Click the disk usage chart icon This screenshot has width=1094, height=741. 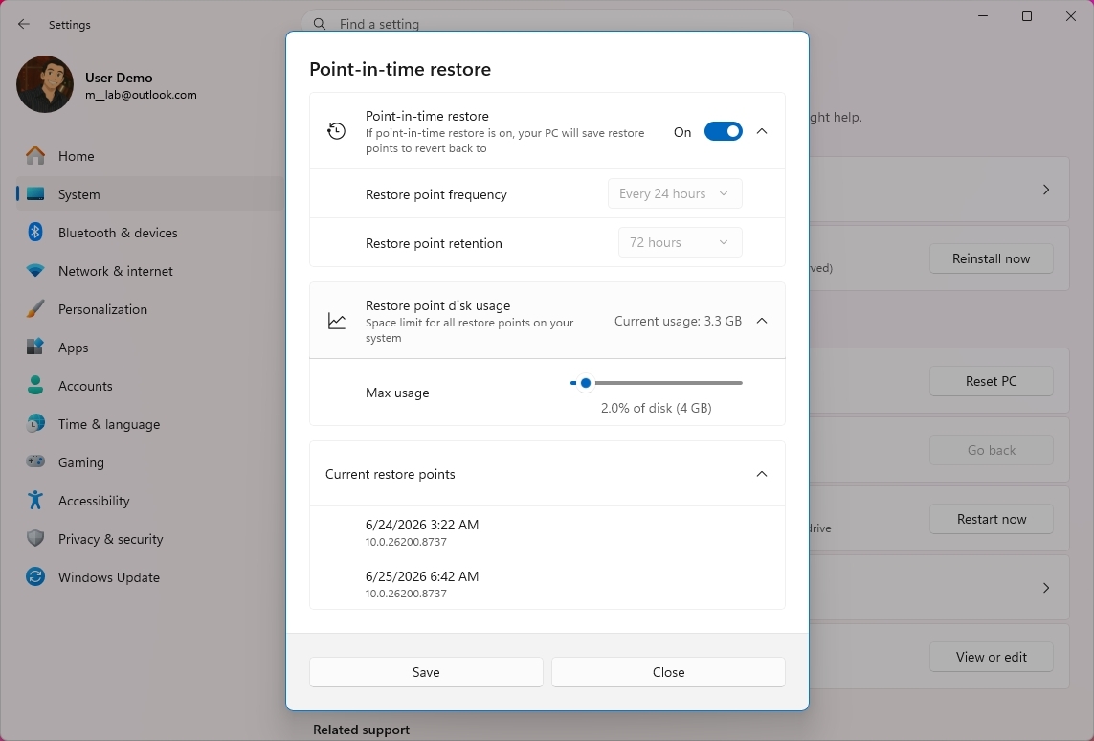336,321
